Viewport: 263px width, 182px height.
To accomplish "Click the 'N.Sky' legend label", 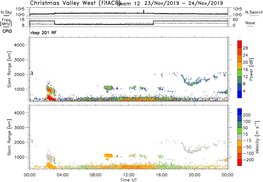I will [x=6, y=12].
